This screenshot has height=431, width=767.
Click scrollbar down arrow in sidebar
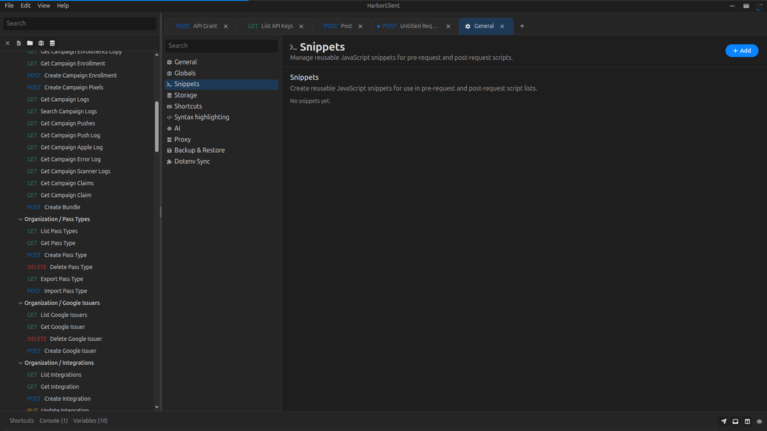[x=157, y=408]
